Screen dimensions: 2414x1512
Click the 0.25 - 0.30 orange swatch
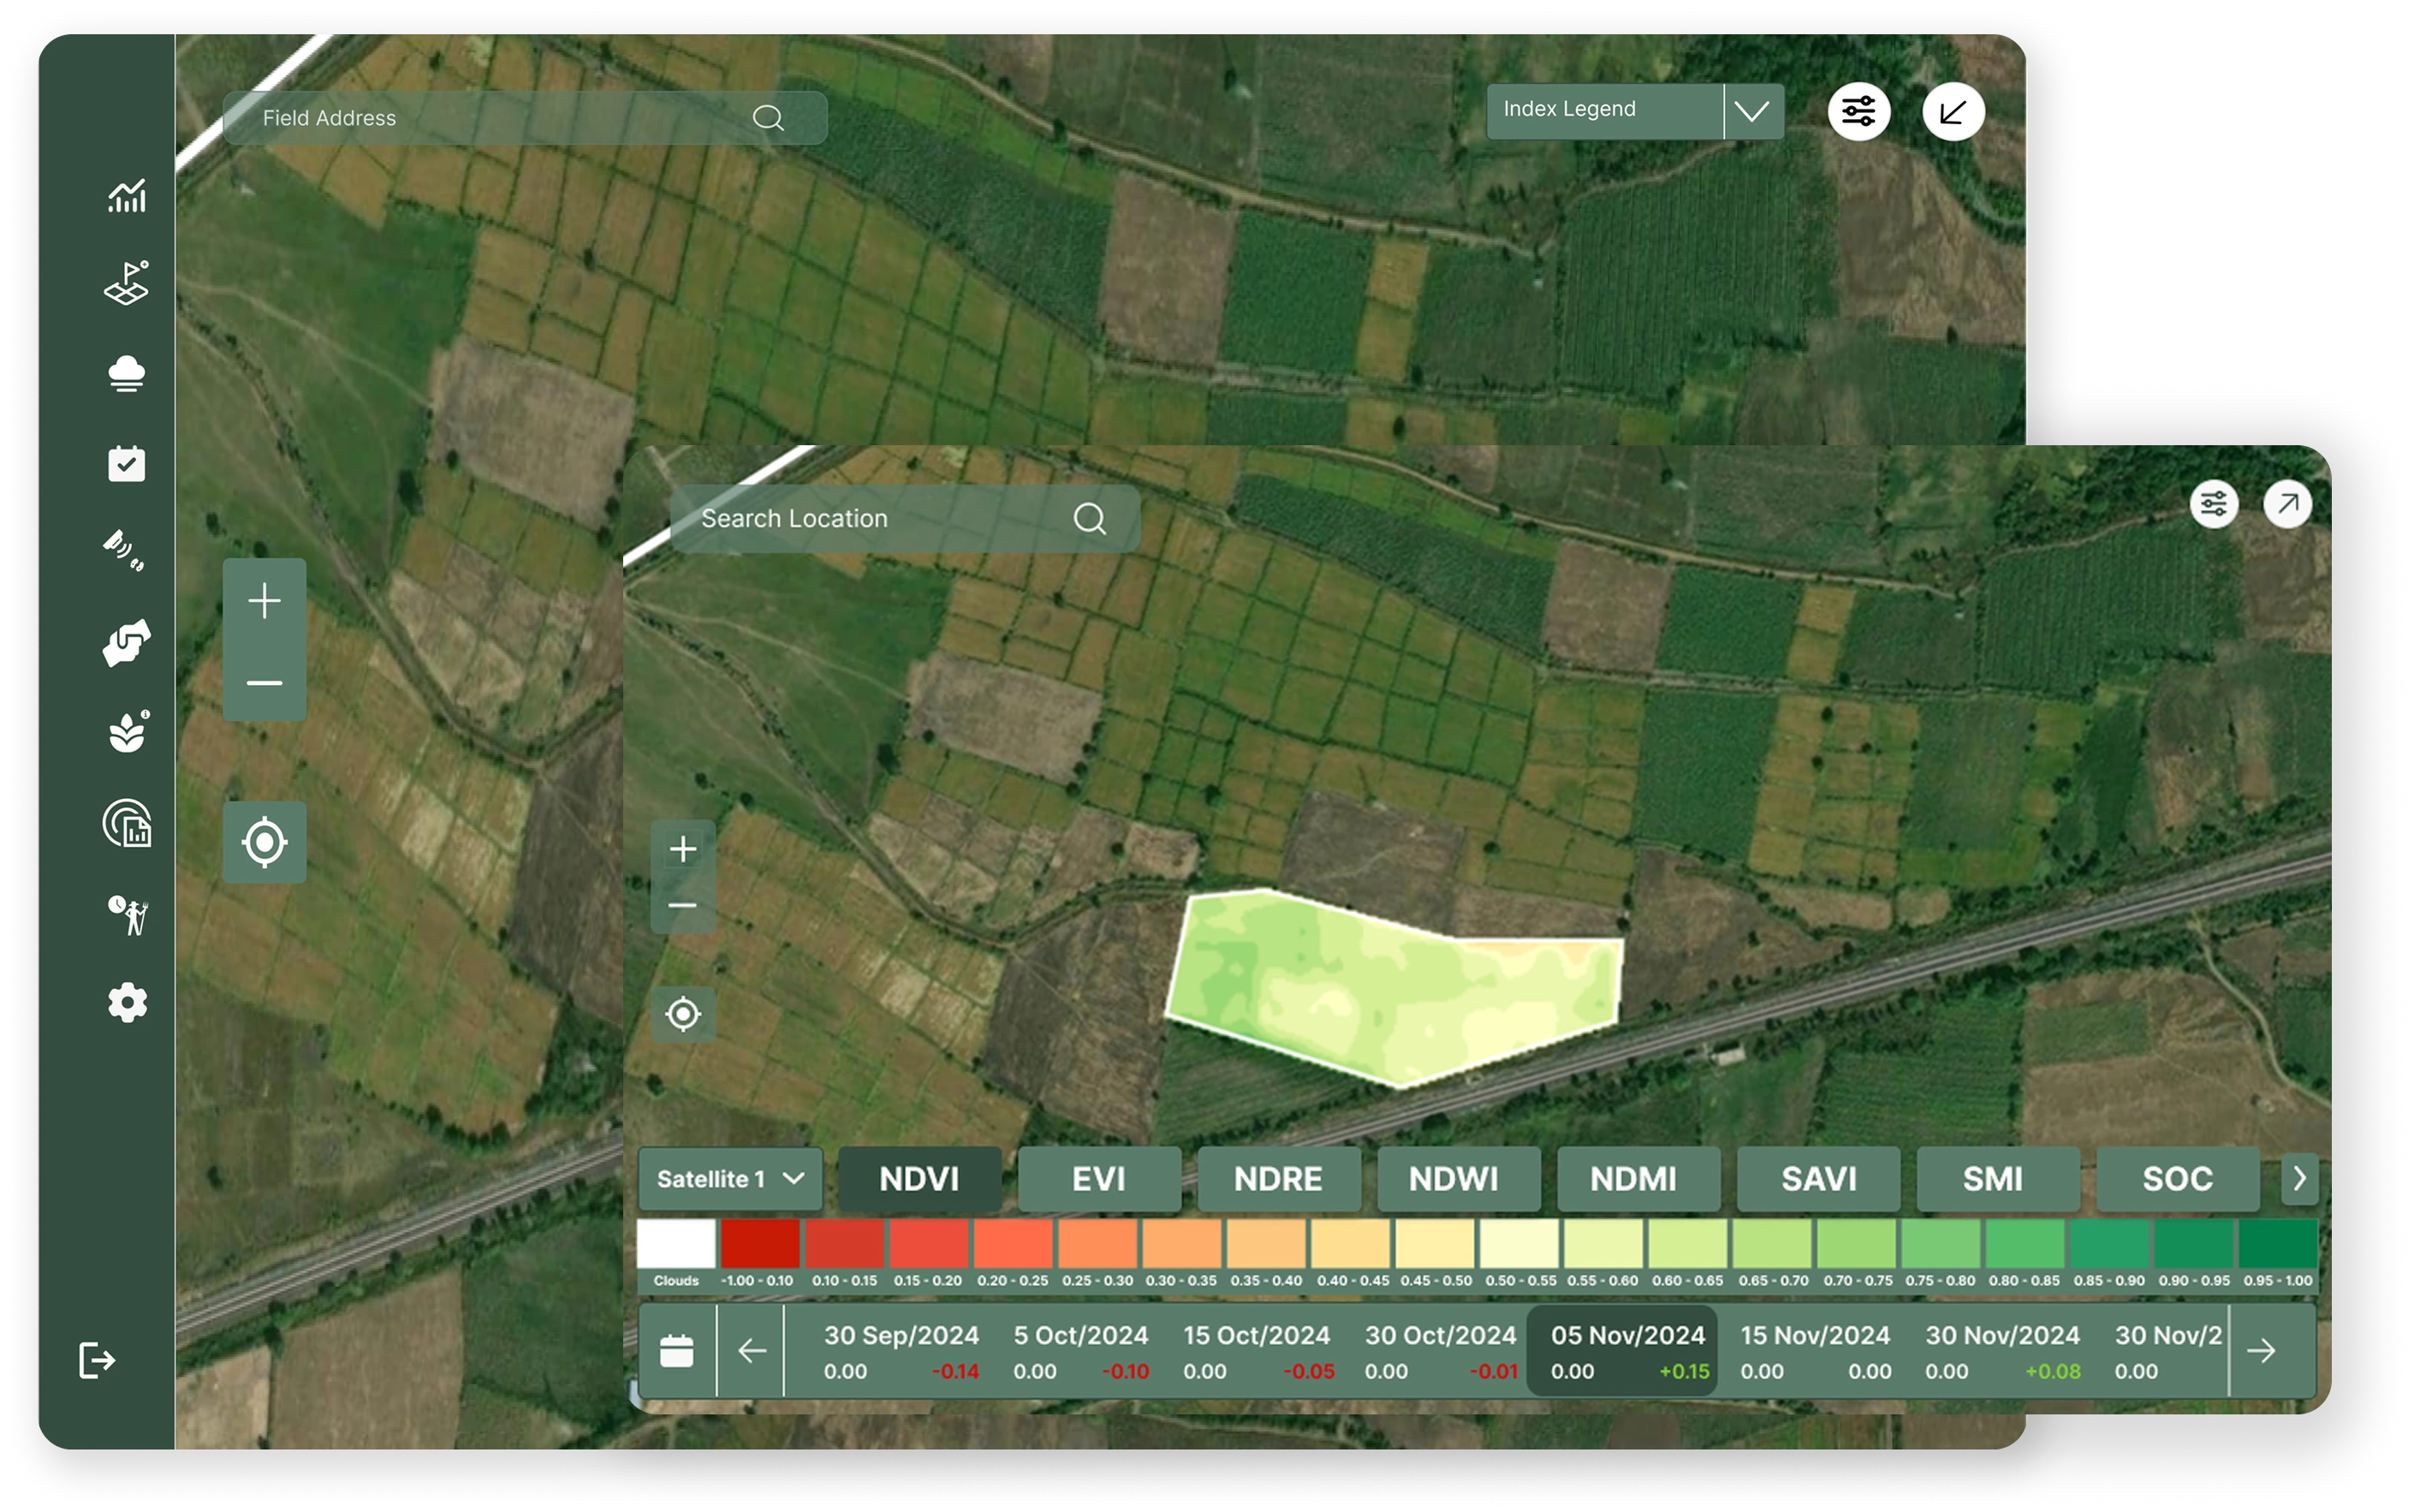(1097, 1243)
